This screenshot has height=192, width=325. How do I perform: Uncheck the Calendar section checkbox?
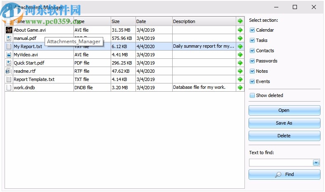pos(252,30)
